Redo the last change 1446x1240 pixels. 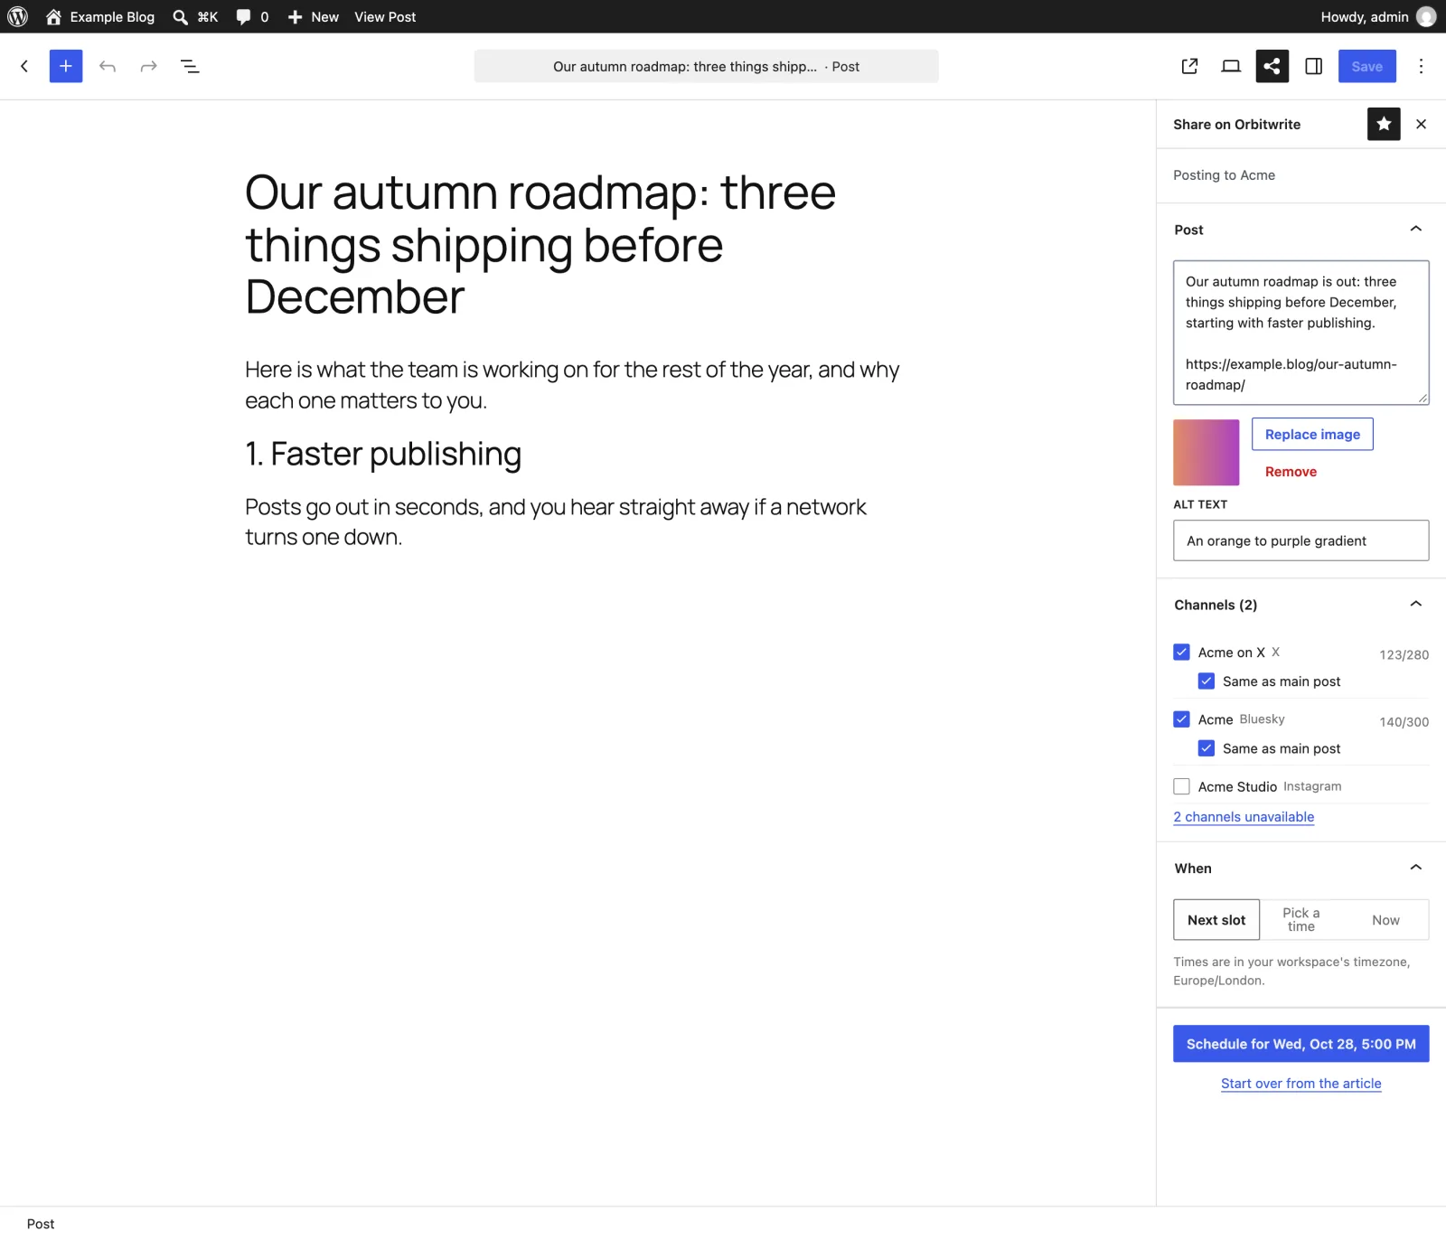[x=149, y=66]
